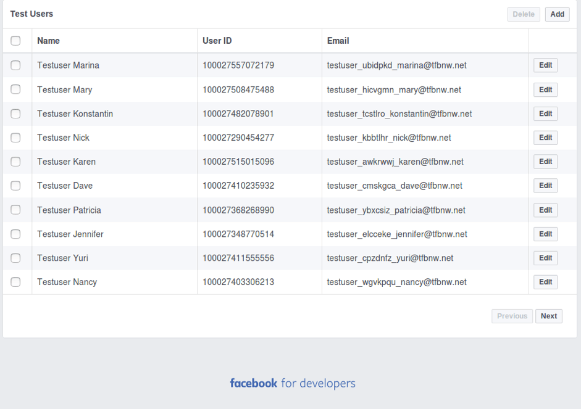Check the Testuser Patricia row box

pos(15,210)
